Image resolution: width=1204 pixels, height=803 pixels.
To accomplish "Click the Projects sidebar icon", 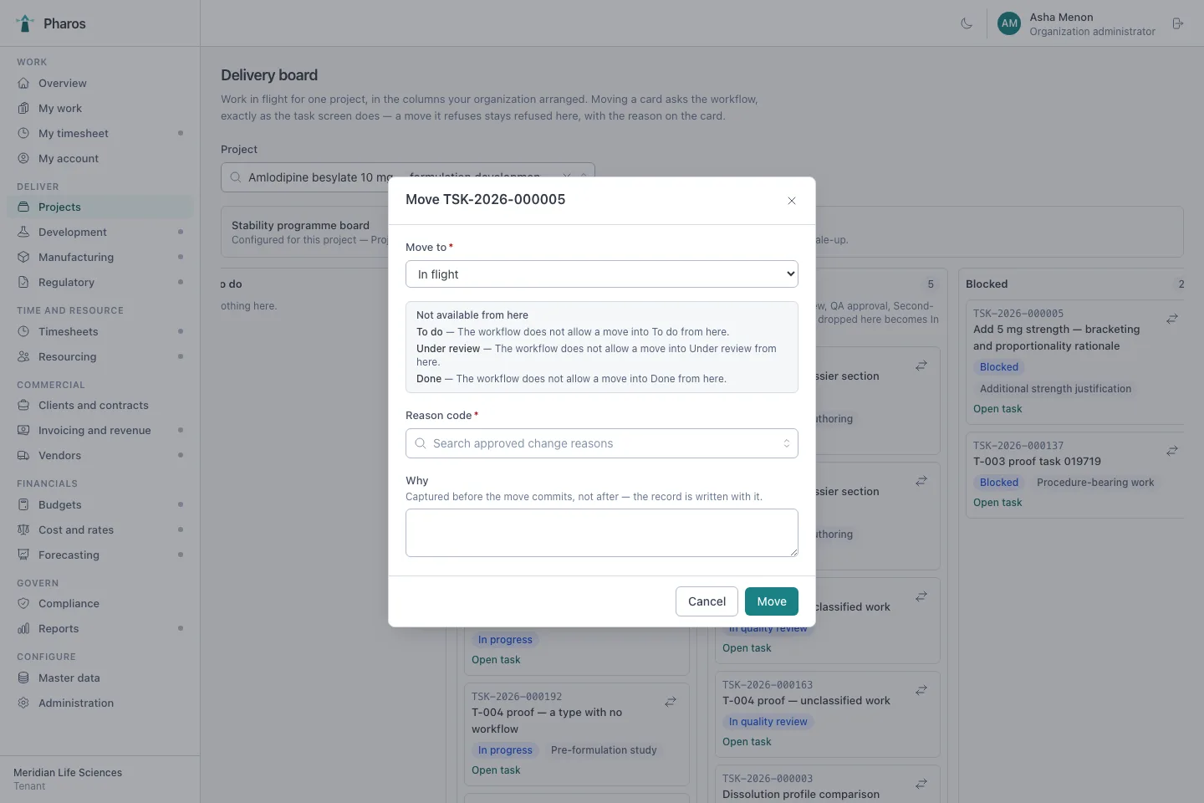I will tap(23, 207).
